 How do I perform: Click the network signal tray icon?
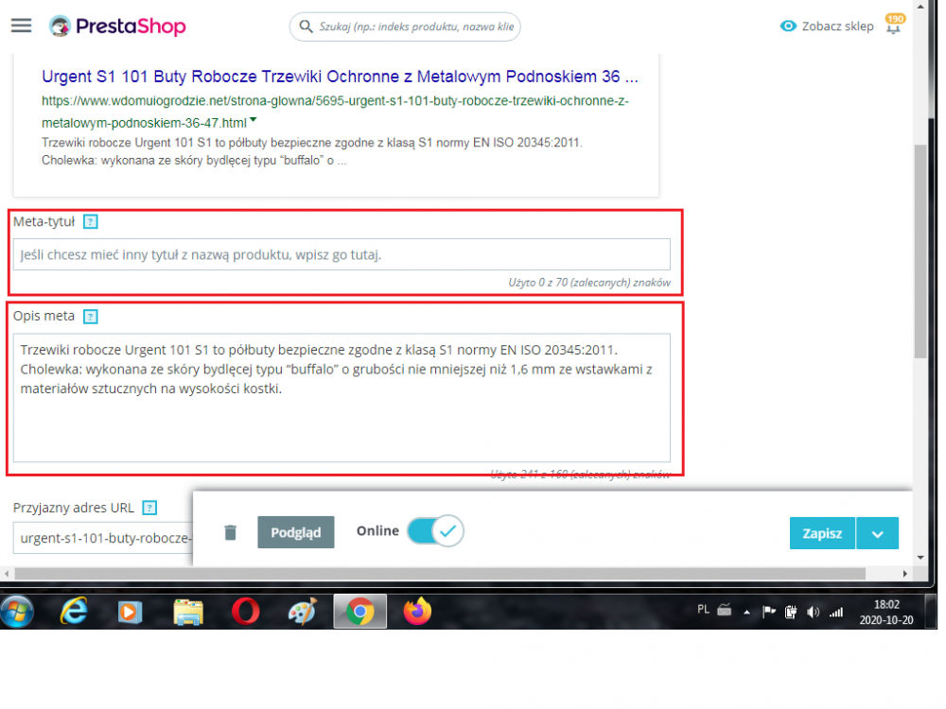[x=836, y=613]
